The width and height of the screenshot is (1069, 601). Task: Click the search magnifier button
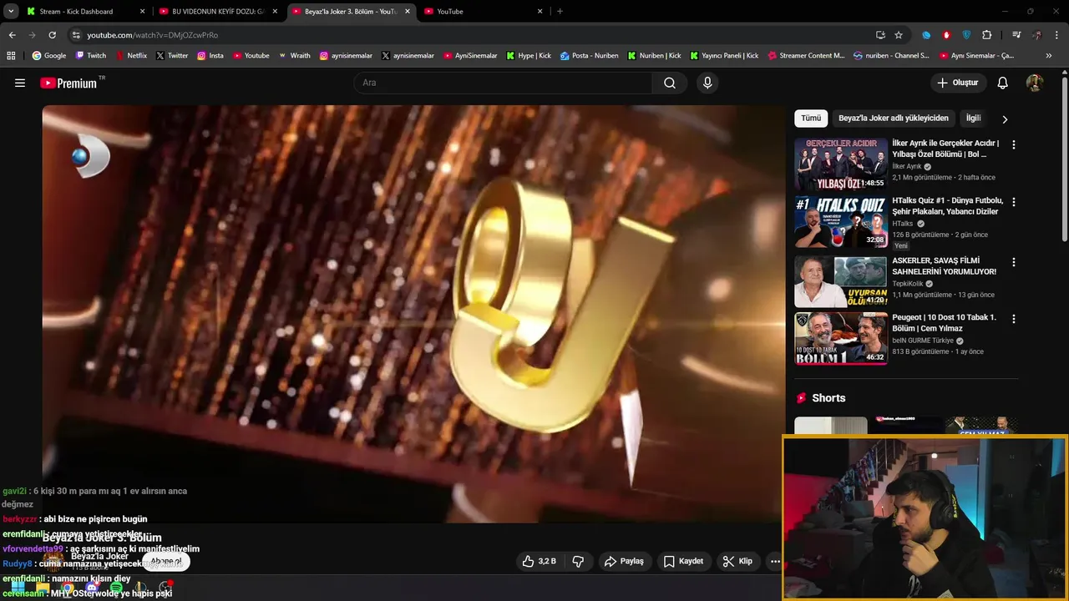click(670, 83)
